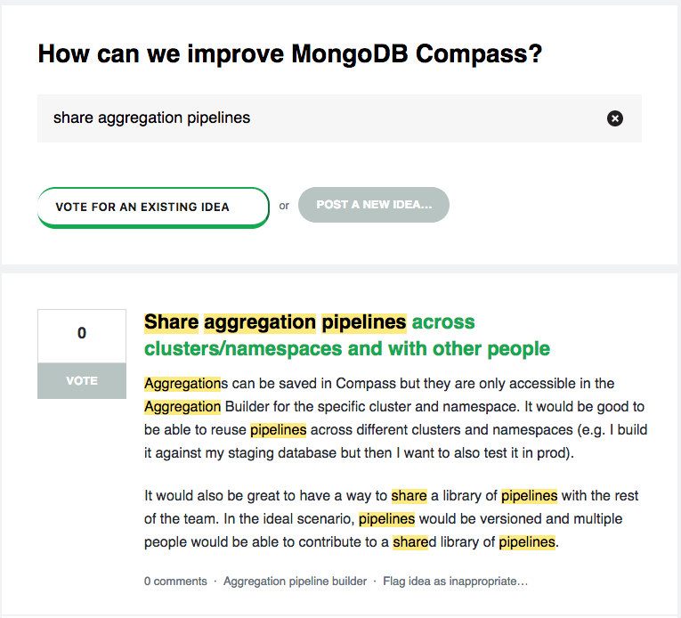Screen dimensions: 681x618
Task: Click the highlighted 'shared' before 'library of pipelines'
Action: tap(414, 542)
